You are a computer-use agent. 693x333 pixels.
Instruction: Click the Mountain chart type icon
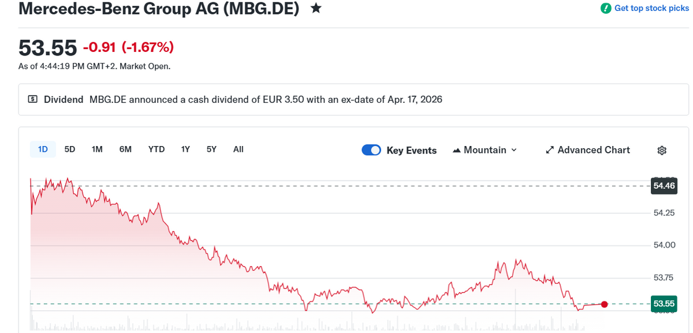click(457, 150)
